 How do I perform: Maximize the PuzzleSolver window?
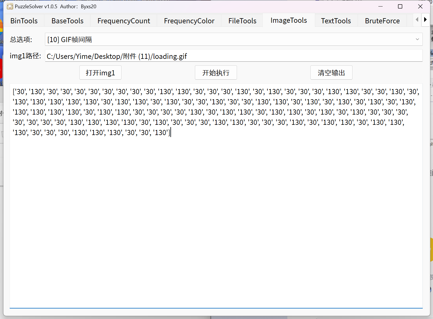pos(400,7)
